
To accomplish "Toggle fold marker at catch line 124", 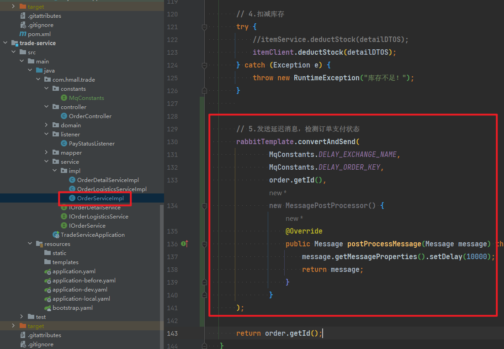I will [x=205, y=65].
